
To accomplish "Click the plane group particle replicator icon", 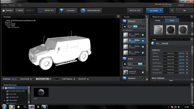I will pos(129,64).
